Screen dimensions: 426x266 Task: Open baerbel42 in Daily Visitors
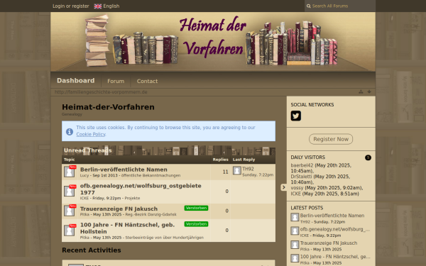(302, 165)
